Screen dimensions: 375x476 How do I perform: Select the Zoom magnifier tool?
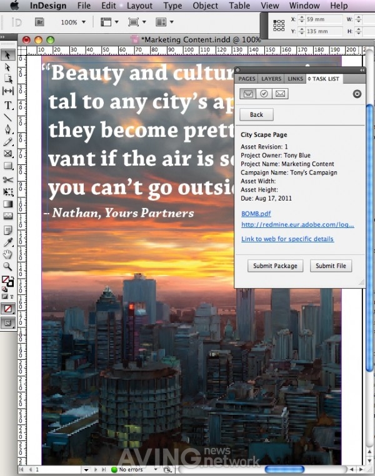coord(8,267)
